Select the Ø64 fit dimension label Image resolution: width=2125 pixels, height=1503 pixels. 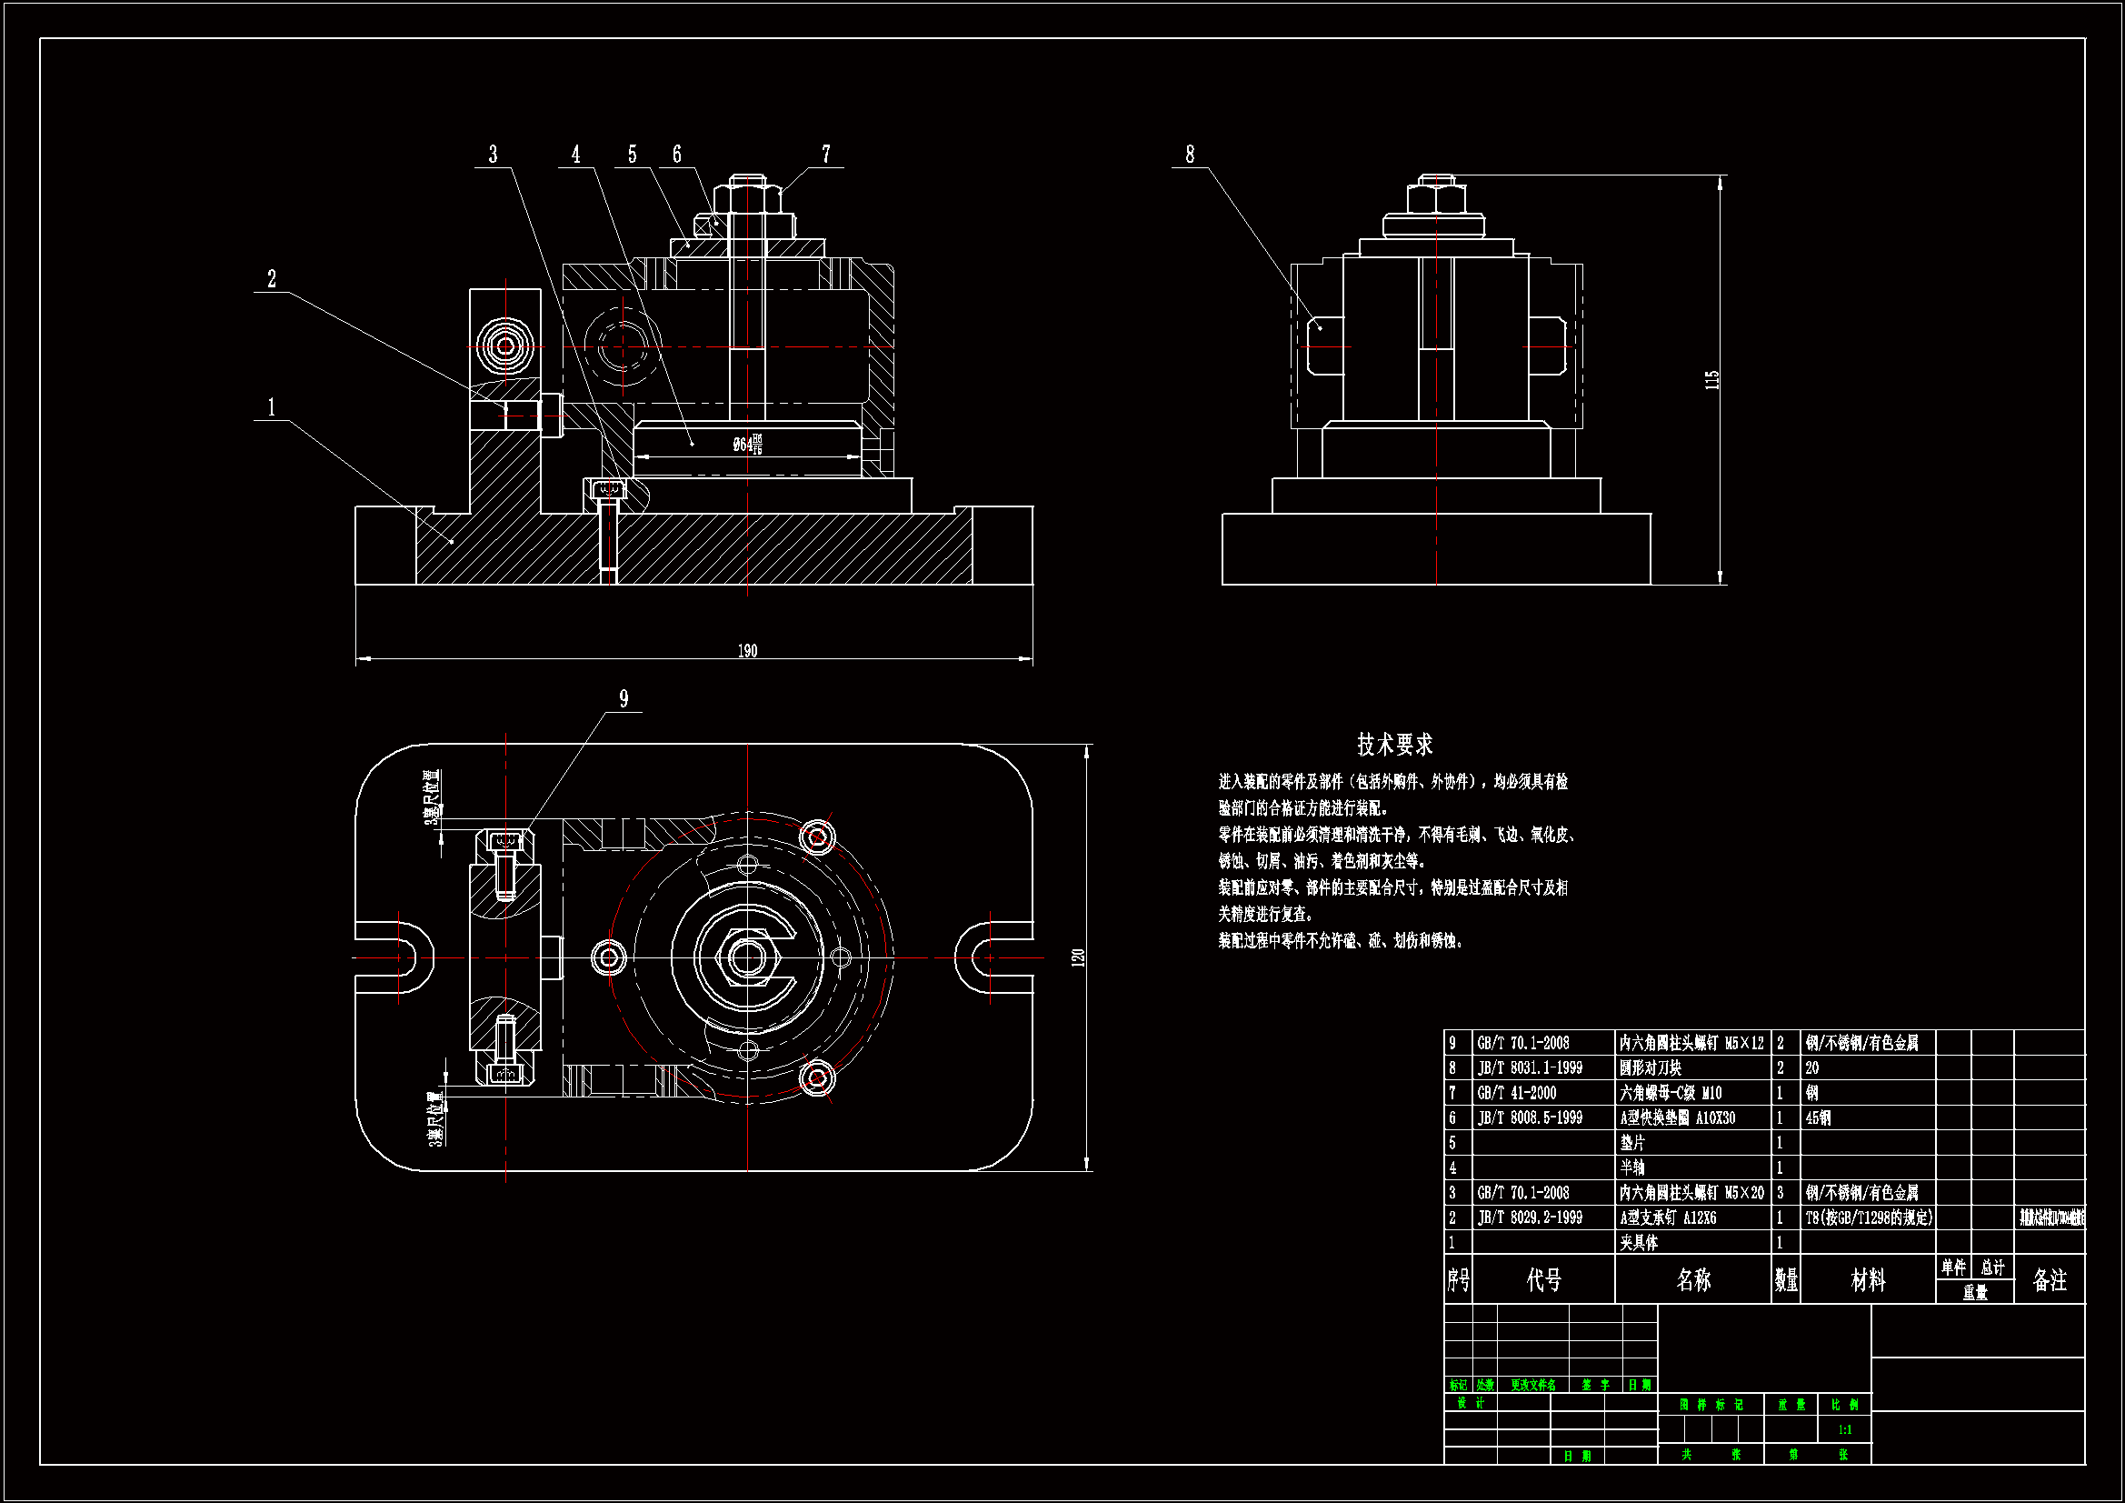747,445
